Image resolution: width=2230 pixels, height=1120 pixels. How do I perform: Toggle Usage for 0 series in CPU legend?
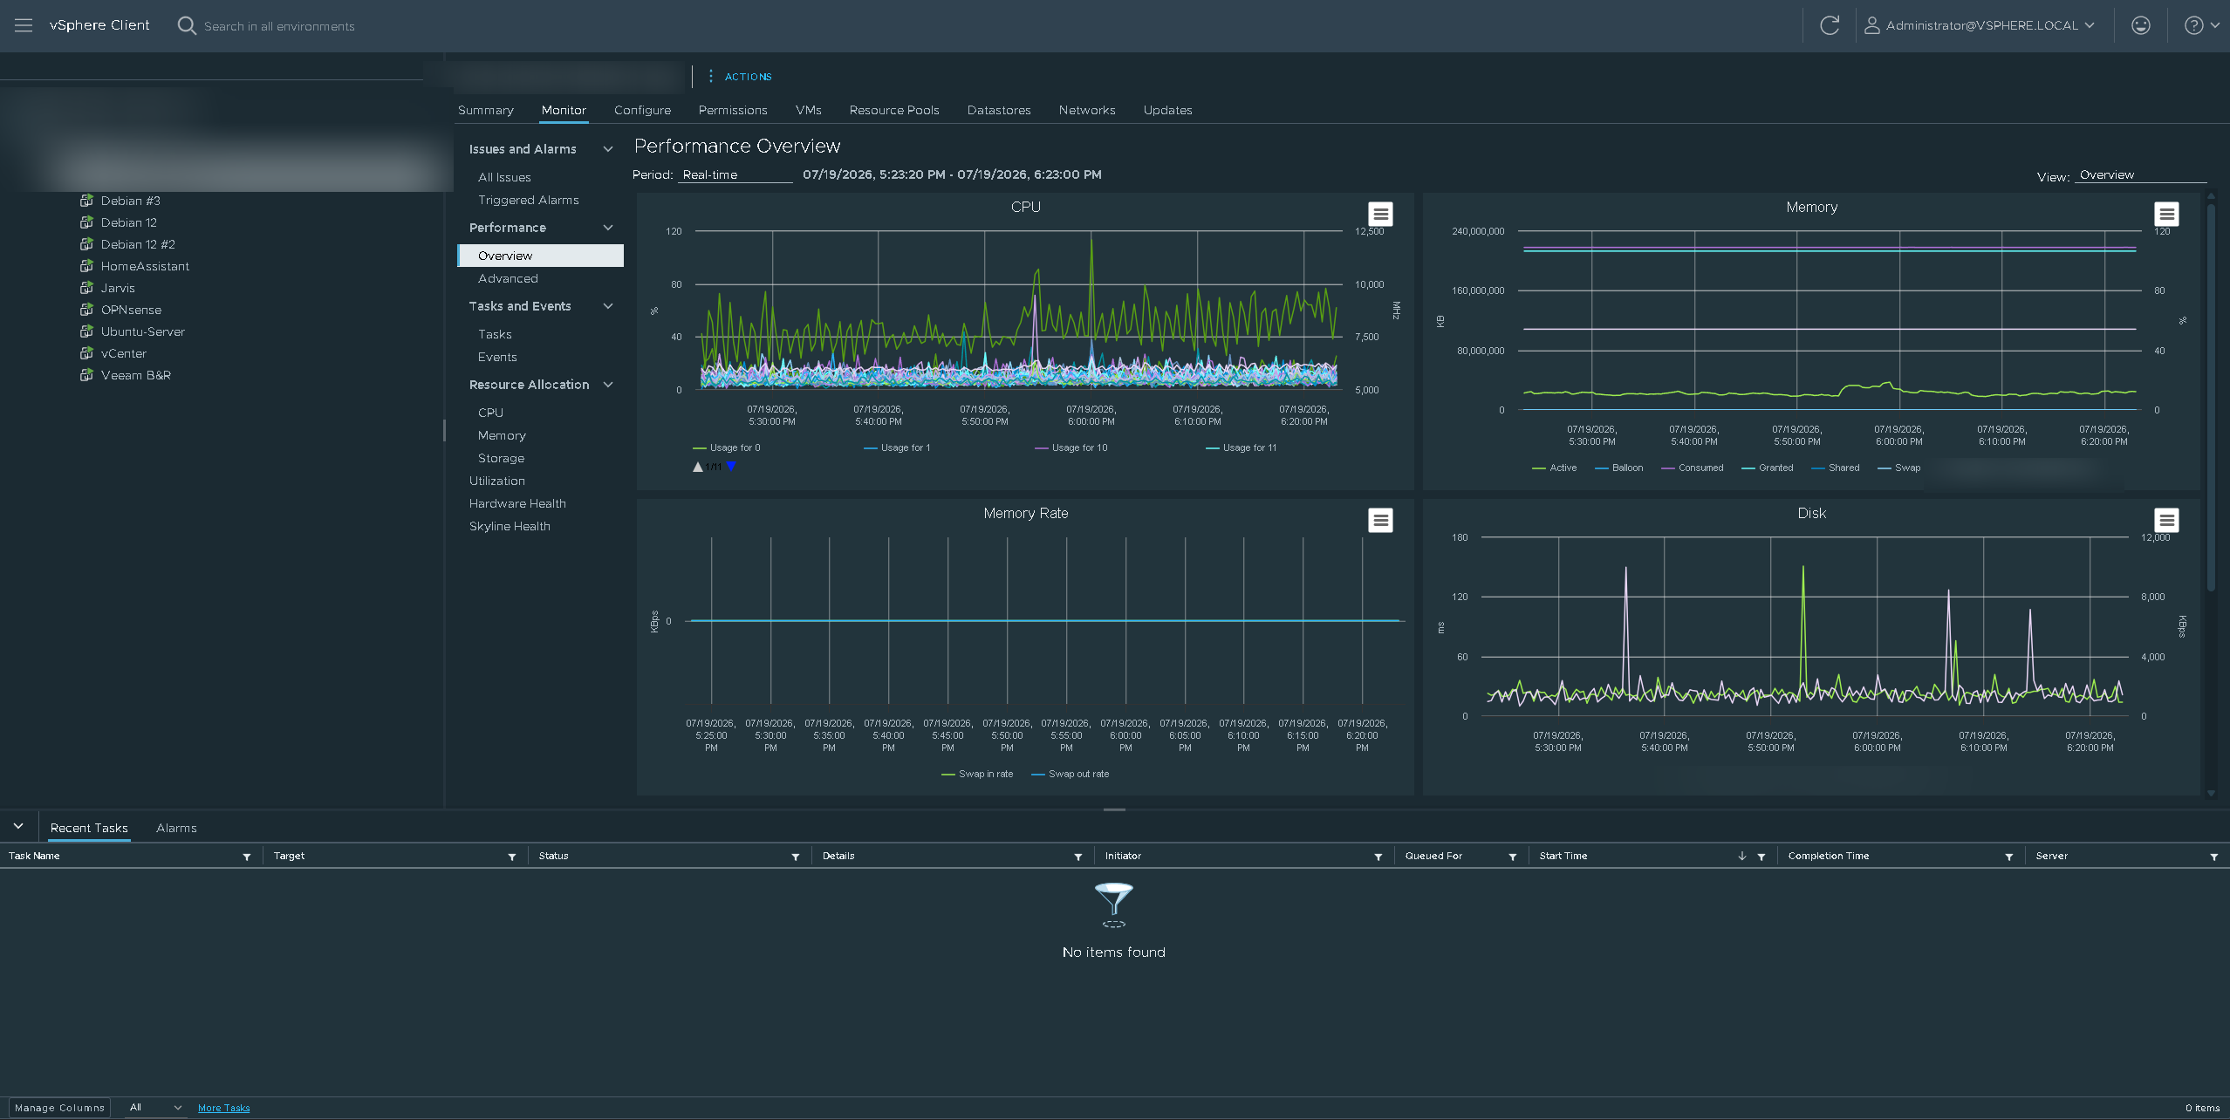tap(727, 447)
